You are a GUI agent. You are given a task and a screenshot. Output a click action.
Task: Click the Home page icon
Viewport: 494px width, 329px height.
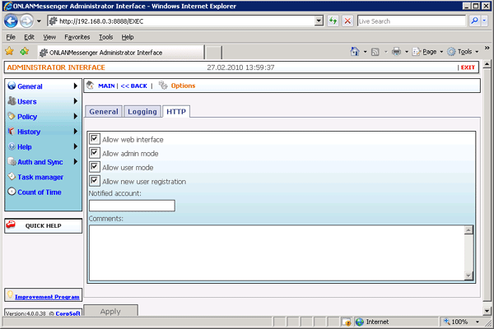point(355,51)
